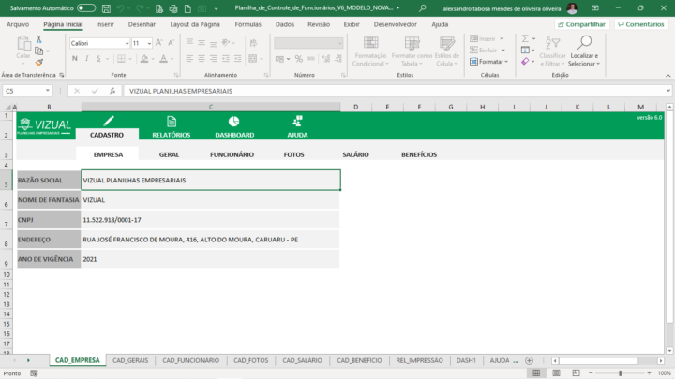
Task: Open the font size dropdown
Action: coord(149,43)
